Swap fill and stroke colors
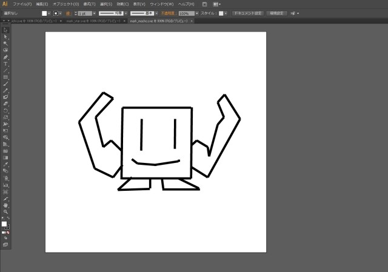This screenshot has height=272, width=388. (8, 219)
